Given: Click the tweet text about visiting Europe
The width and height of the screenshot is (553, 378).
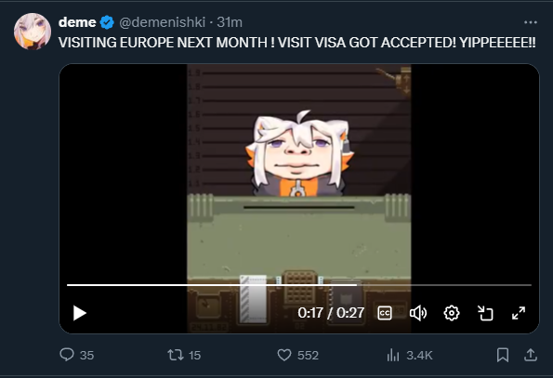Looking at the screenshot, I should 297,43.
